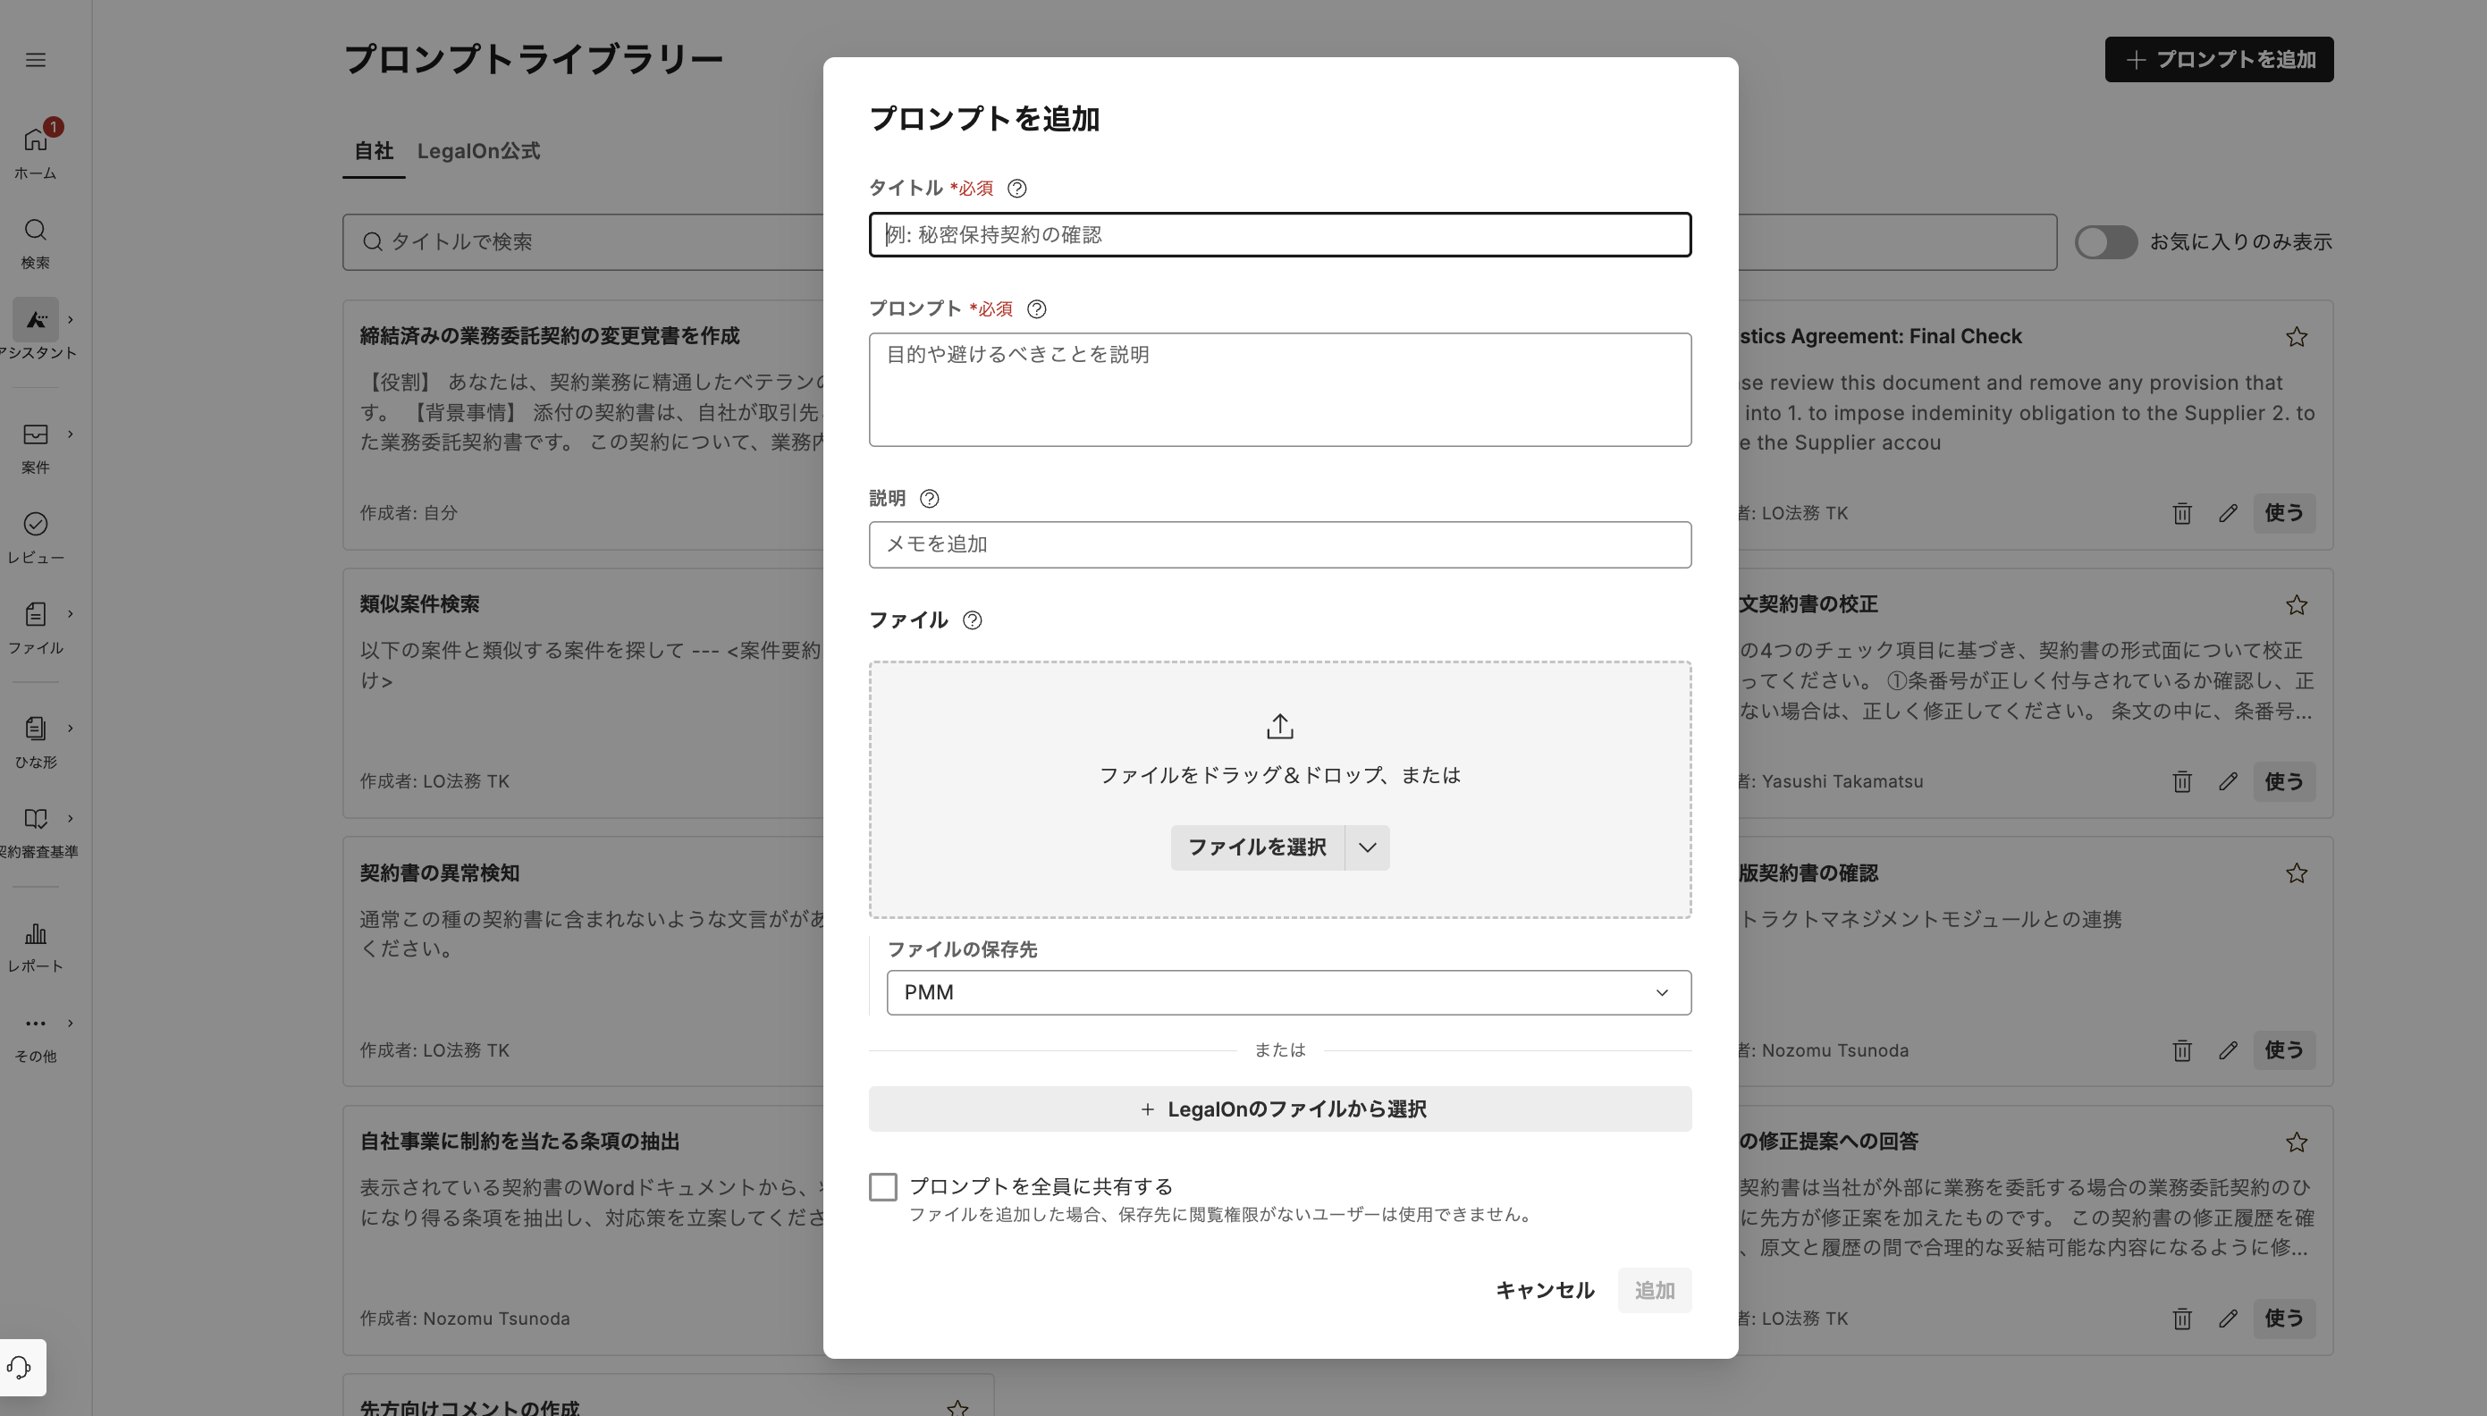Show help for タイトル field

1017,189
